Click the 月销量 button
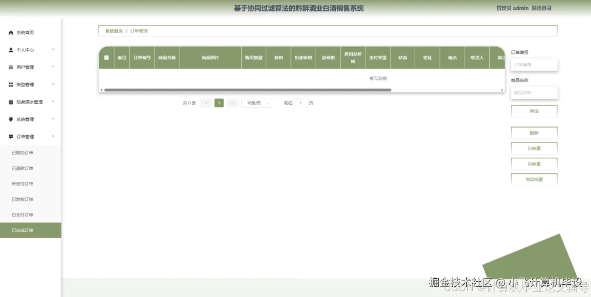The height and width of the screenshot is (297, 591). coord(534,164)
